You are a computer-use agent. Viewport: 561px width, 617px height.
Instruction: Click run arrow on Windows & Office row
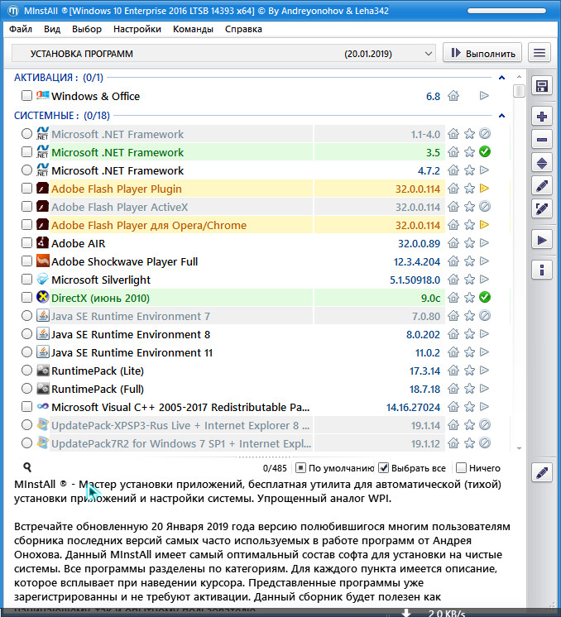pos(484,96)
